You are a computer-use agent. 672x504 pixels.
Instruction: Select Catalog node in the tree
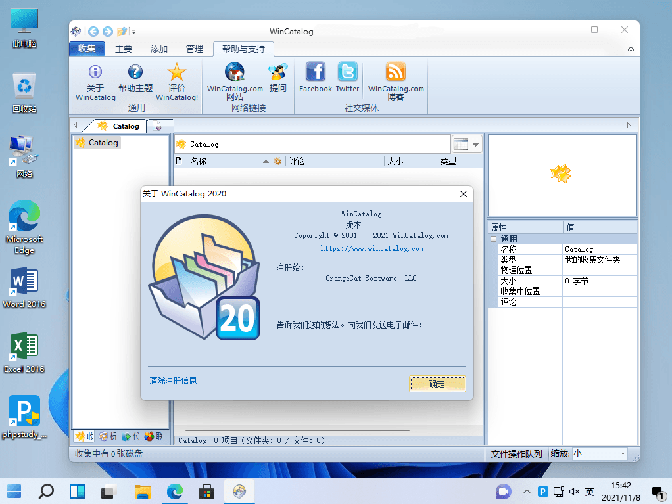98,143
